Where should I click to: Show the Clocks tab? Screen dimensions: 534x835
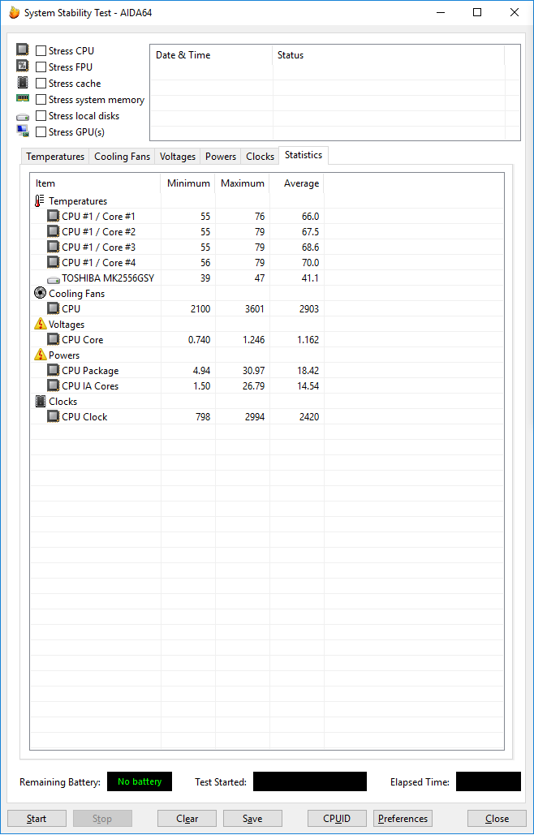point(260,157)
